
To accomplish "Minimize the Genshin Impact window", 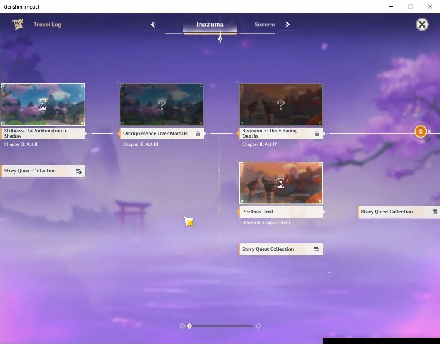I will (x=391, y=6).
